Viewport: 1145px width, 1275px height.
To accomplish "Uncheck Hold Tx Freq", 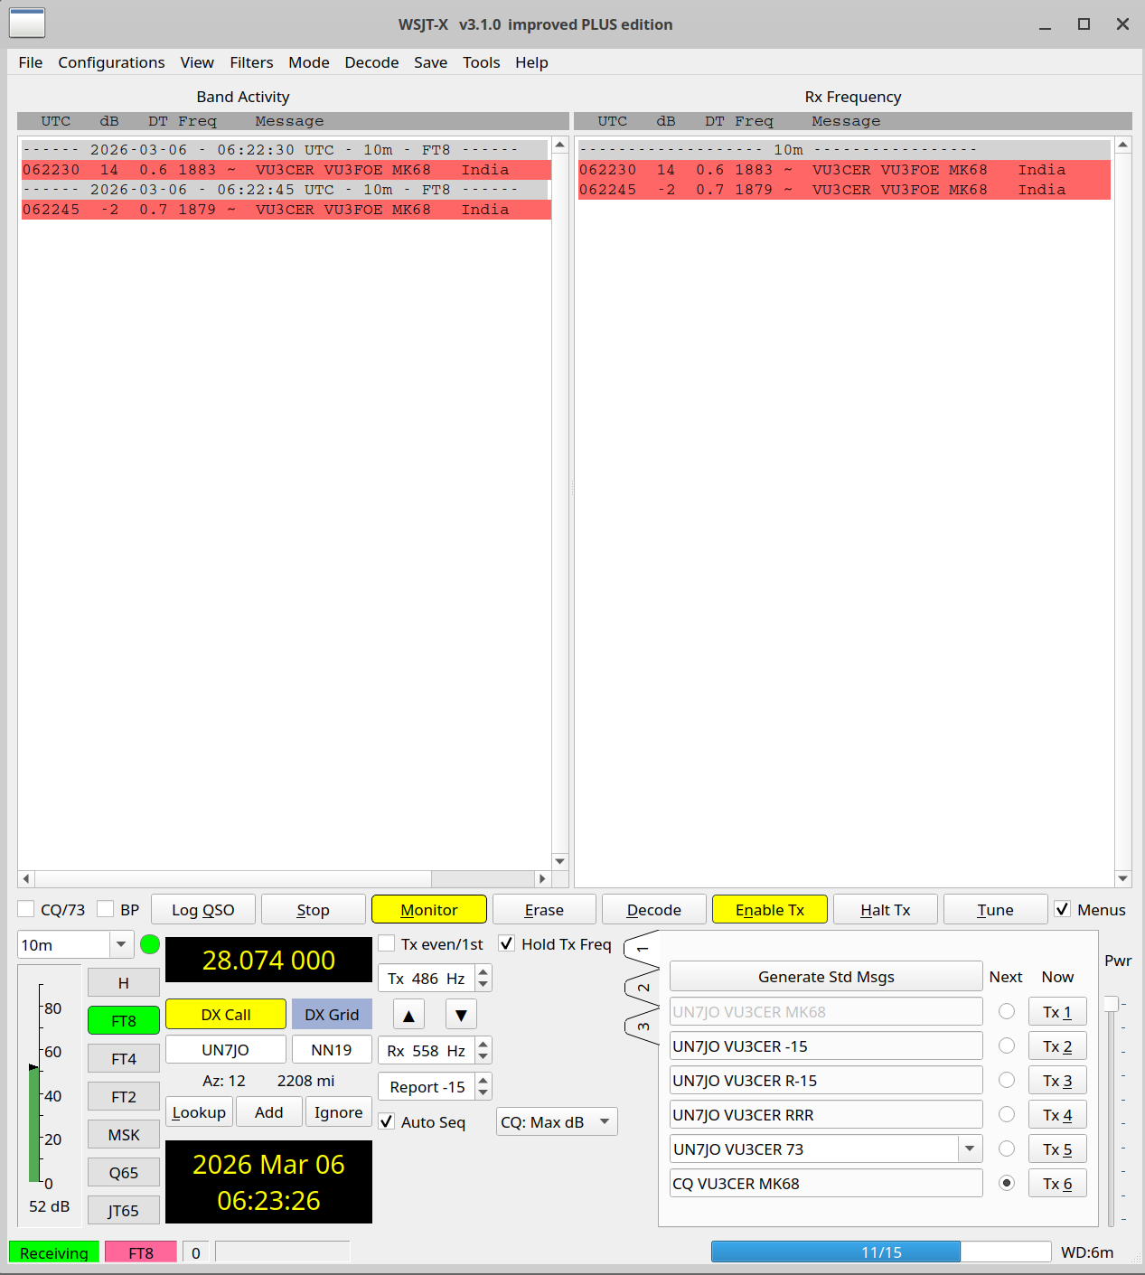I will (506, 943).
